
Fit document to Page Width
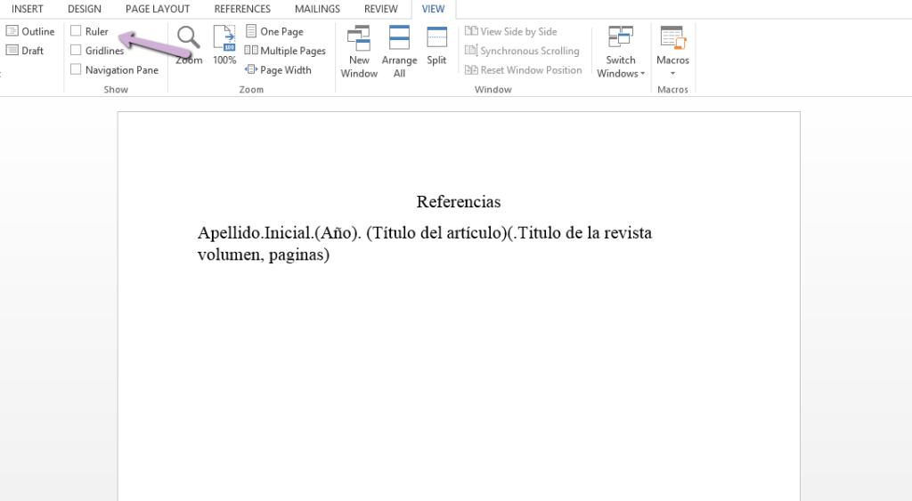coord(278,70)
